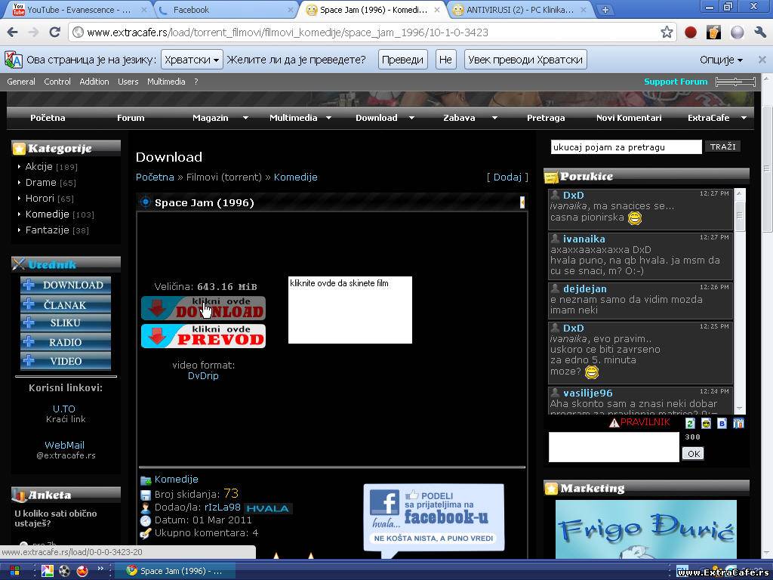Viewport: 773px width, 580px height.
Task: Focus the search field ukucaj pojam
Action: (626, 147)
